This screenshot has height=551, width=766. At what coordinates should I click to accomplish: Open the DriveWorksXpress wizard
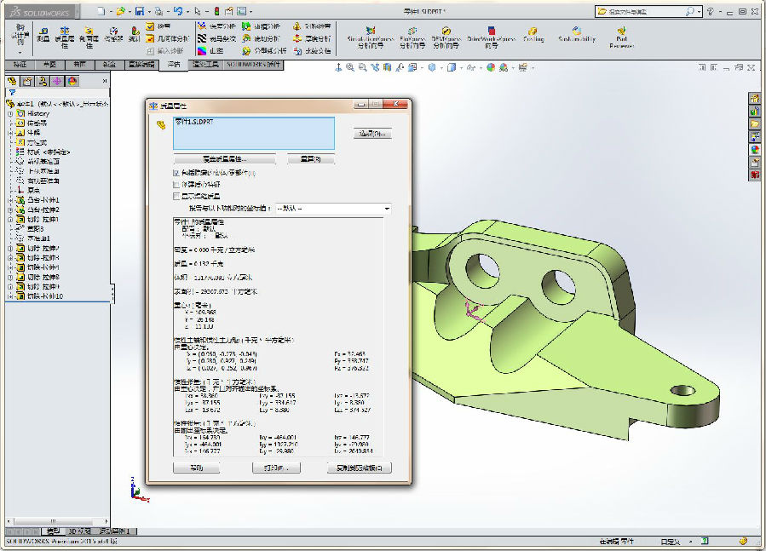pyautogui.click(x=492, y=33)
